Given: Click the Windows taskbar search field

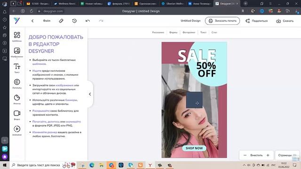Looking at the screenshot, I should pos(43,165).
